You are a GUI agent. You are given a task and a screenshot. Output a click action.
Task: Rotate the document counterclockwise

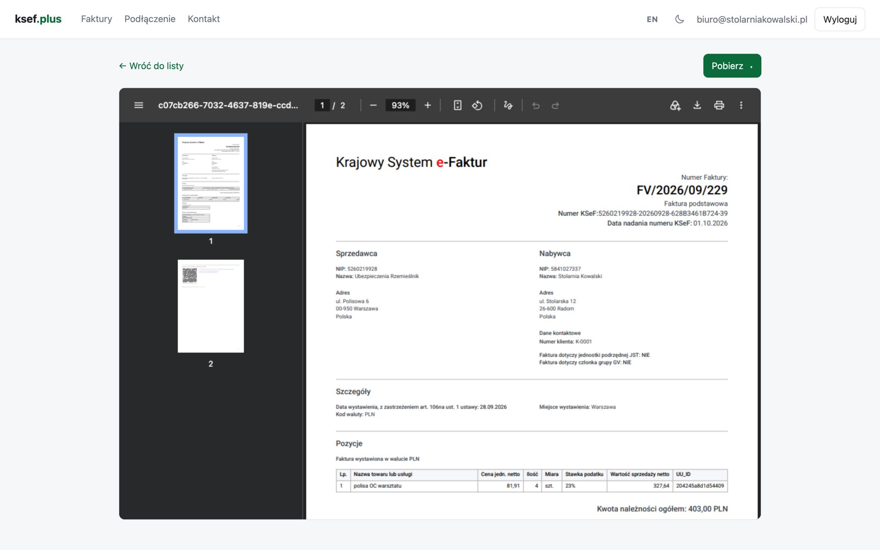pos(477,105)
